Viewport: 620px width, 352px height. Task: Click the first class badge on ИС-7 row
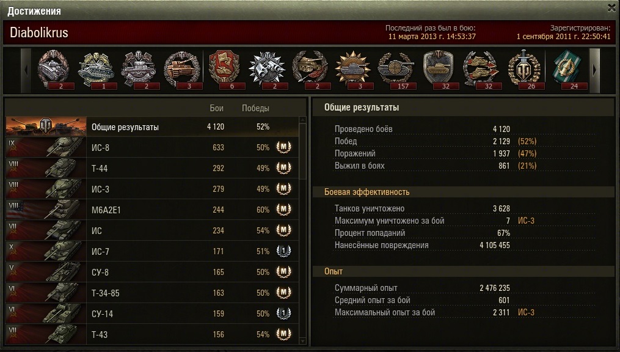[283, 251]
